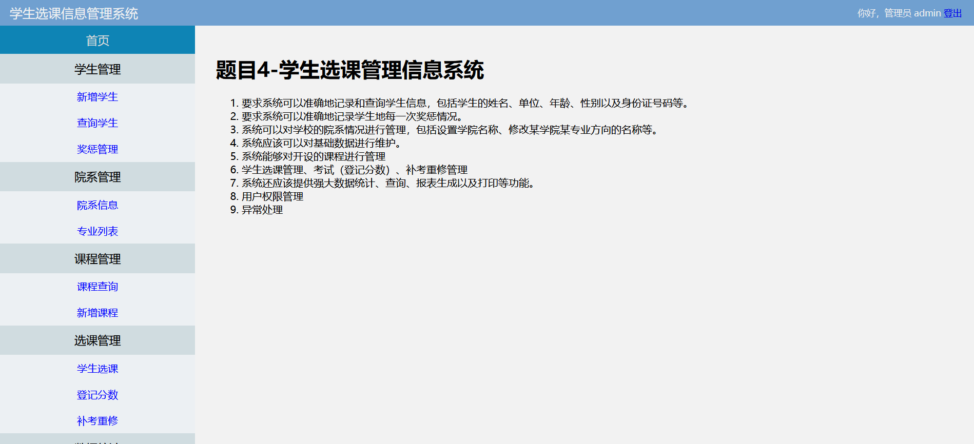Image resolution: width=974 pixels, height=444 pixels.
Task: Click the 登出 logout link
Action: 952,13
